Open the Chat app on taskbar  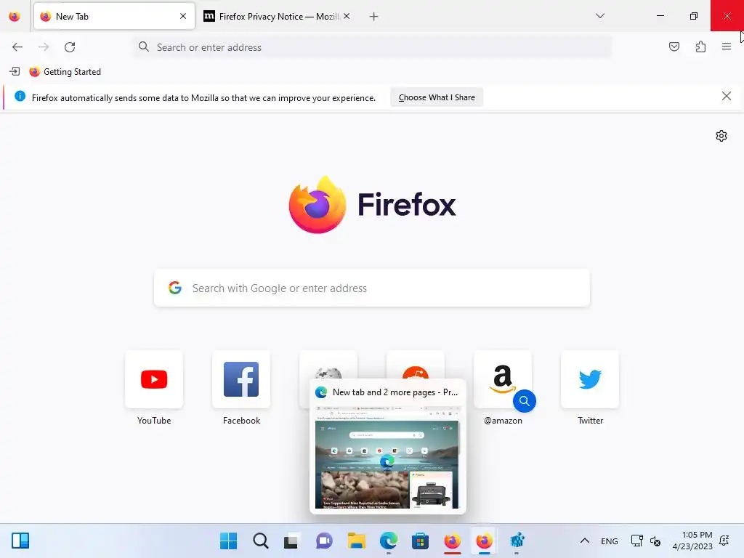(324, 541)
